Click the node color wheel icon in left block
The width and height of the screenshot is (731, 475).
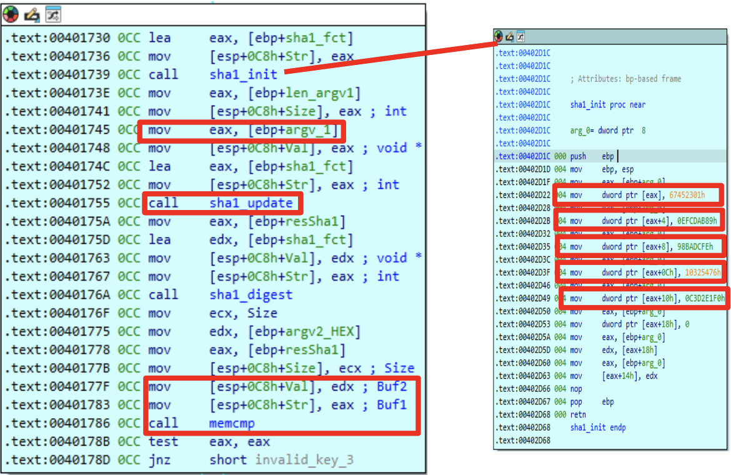11,14
